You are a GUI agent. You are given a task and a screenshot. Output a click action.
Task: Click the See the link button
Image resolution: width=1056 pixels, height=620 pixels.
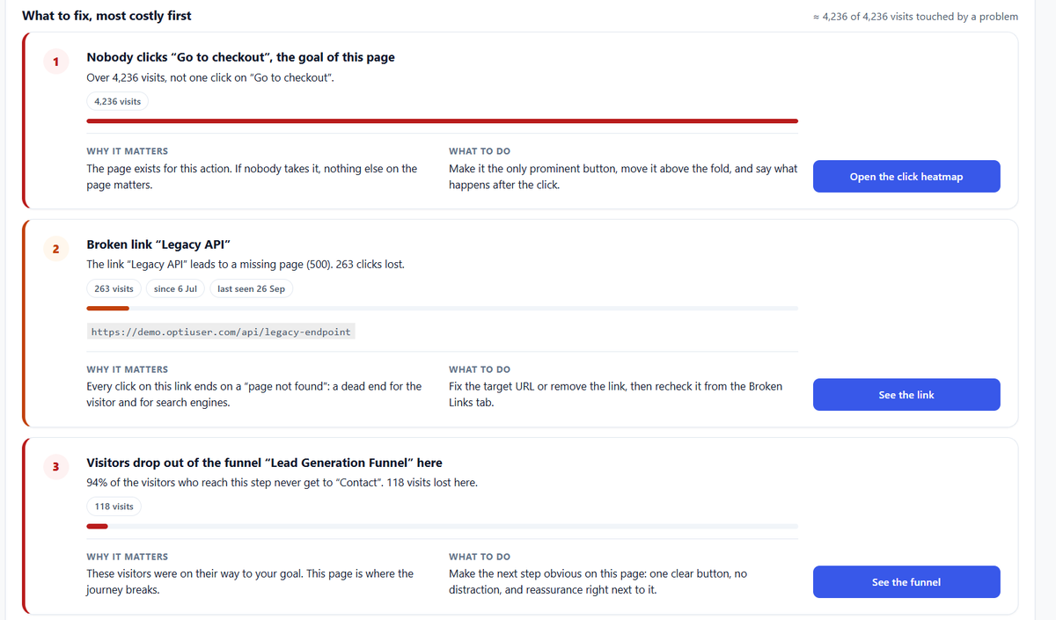pos(906,394)
